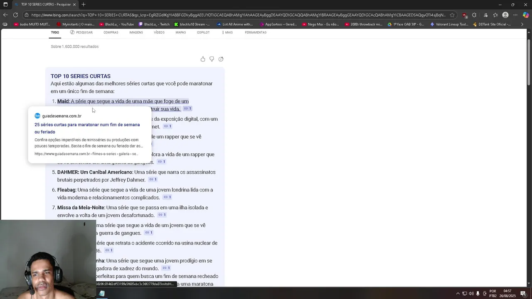
Task: Open the uBlock Origin extension icon
Action: click(x=464, y=15)
